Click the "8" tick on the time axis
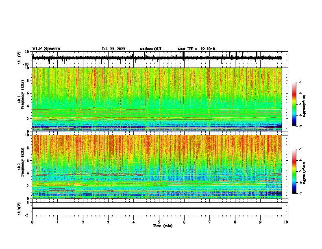Screen dimensions: 322x249 click(x=235, y=222)
